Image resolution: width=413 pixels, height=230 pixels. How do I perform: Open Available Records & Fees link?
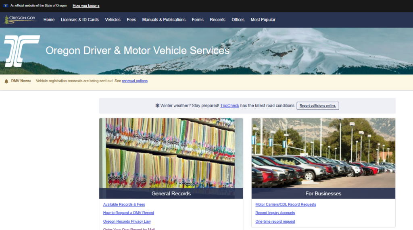coord(124,205)
